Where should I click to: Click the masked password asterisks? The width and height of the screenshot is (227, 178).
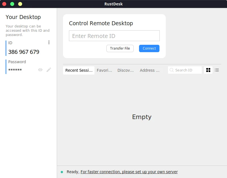(x=15, y=70)
